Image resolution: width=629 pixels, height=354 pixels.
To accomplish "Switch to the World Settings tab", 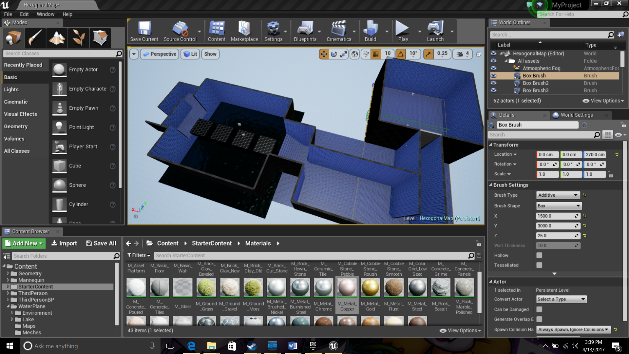I will [576, 115].
